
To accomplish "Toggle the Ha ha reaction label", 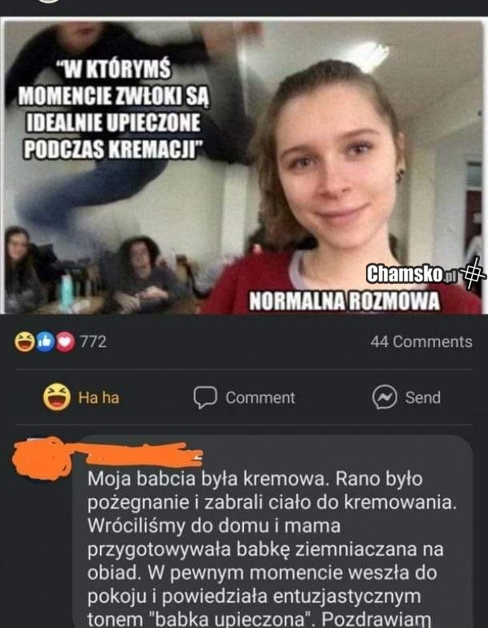I will pos(98,398).
